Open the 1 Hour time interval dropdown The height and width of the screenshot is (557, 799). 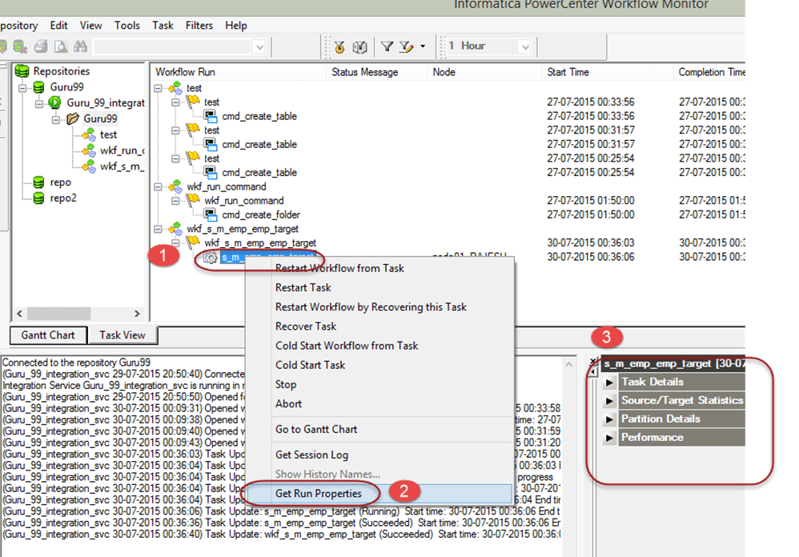[x=524, y=46]
